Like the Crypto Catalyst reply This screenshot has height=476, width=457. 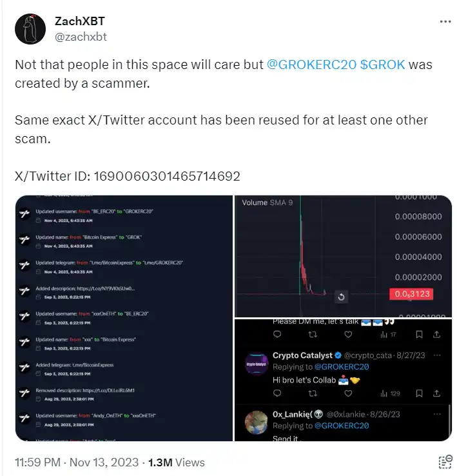(x=348, y=392)
